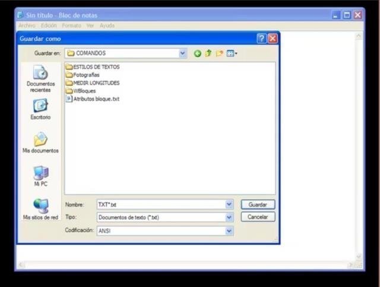The height and width of the screenshot is (287, 380).
Task: Maximize the Bloc de notas window
Action: [347, 15]
